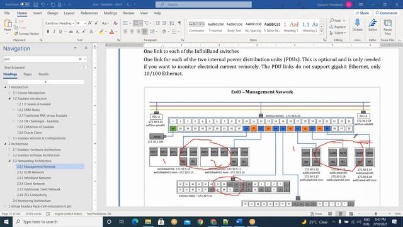Click the Sort icon

click(172, 23)
